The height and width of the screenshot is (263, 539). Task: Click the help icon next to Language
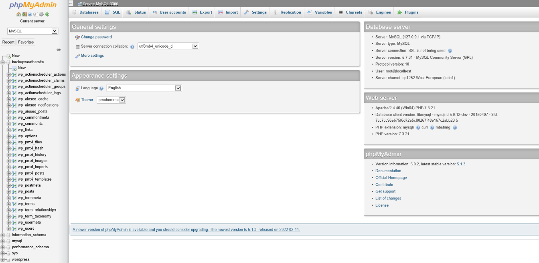click(101, 88)
